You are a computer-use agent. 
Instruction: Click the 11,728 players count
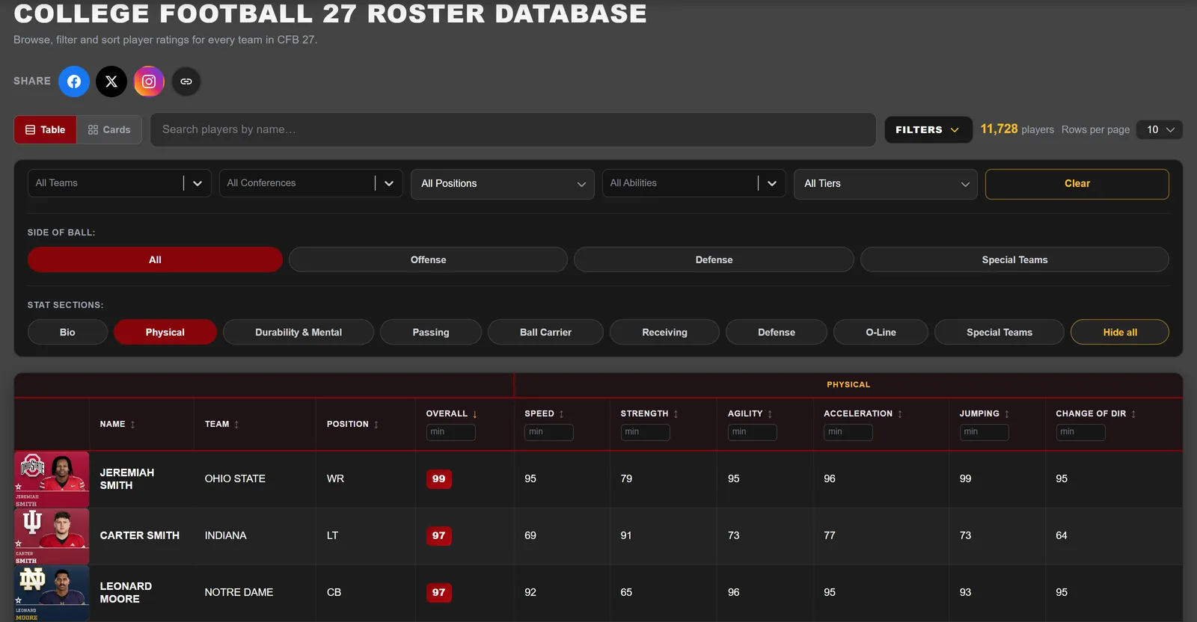(999, 129)
